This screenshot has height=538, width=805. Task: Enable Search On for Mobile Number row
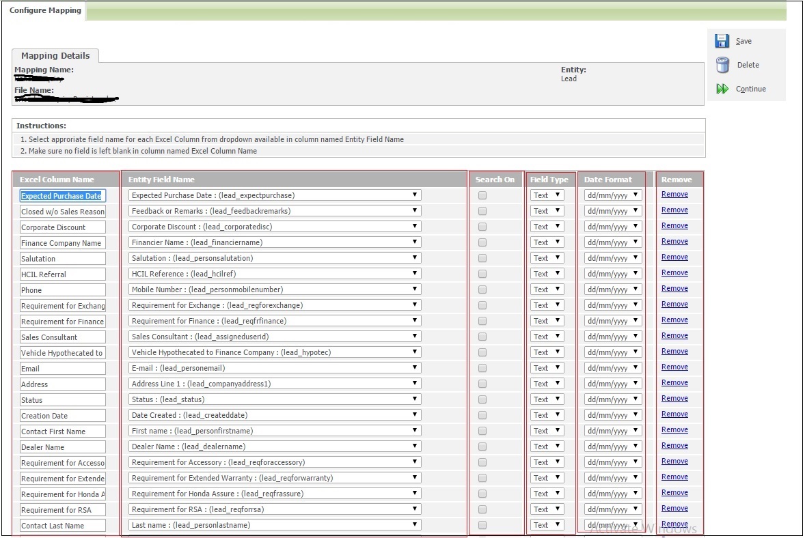pyautogui.click(x=482, y=289)
